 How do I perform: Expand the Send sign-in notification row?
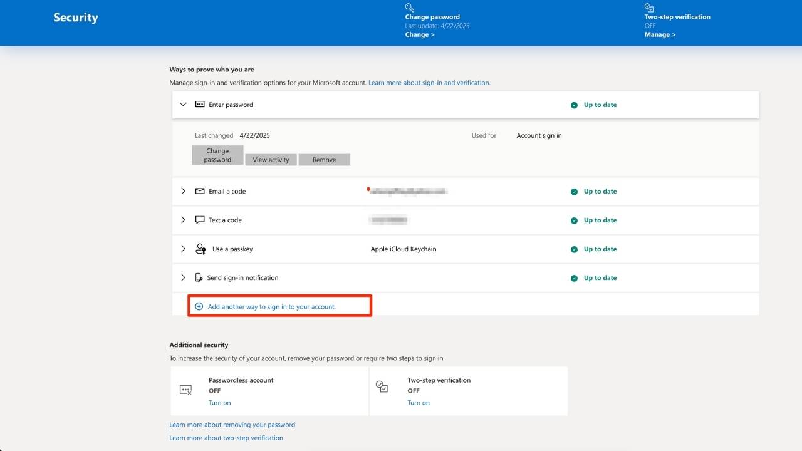(183, 277)
